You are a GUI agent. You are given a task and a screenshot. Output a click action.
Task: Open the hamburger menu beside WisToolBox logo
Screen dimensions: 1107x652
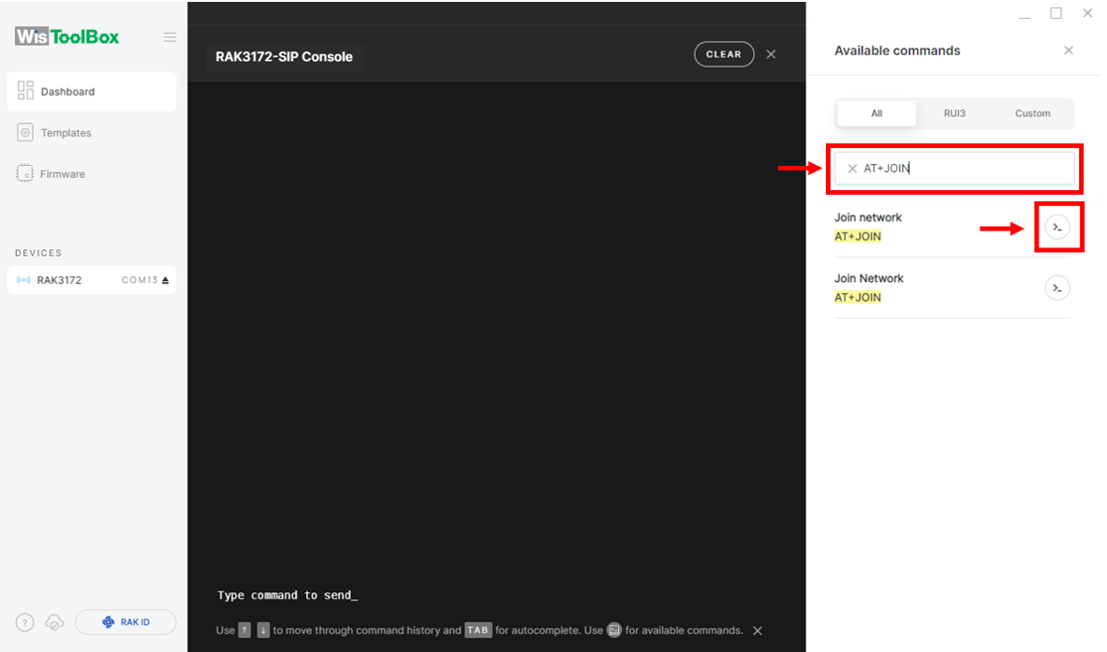coord(170,37)
